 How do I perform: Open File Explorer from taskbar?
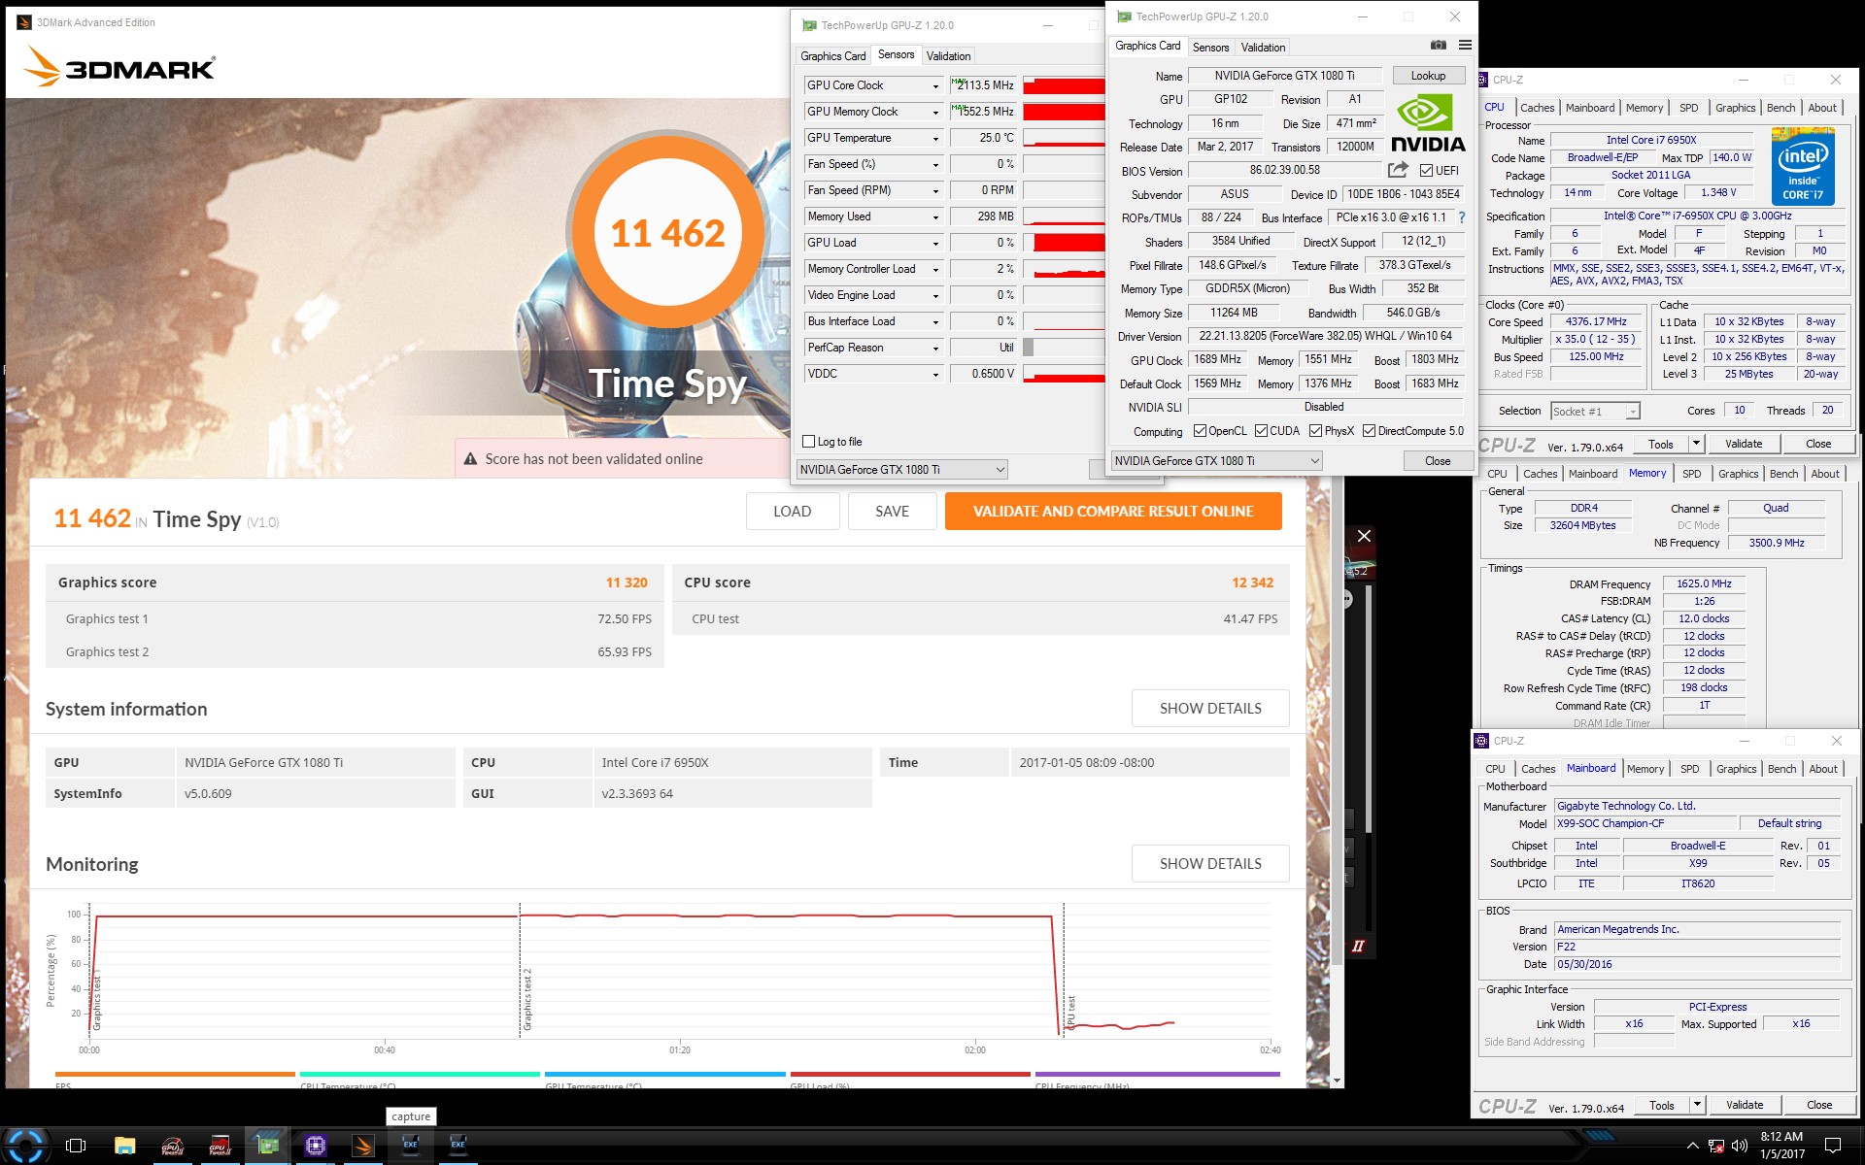coord(124,1146)
